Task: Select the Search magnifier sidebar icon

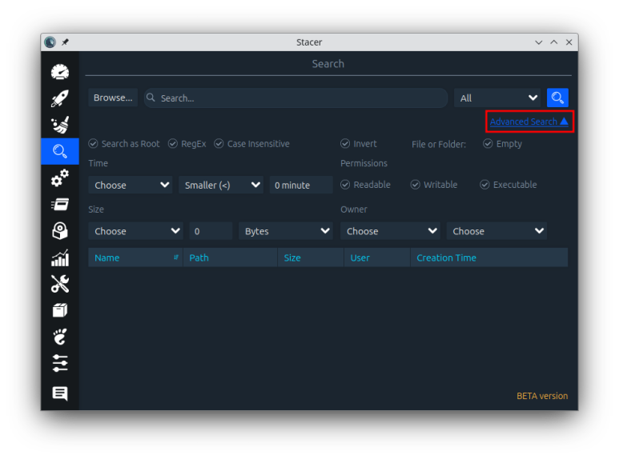Action: 60,151
